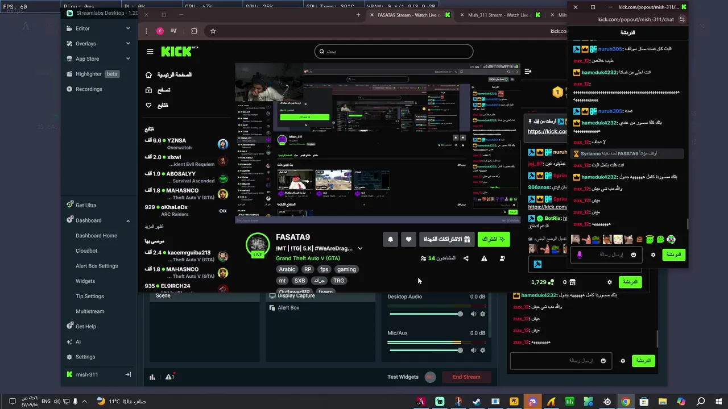The width and height of the screenshot is (728, 409).
Task: Click the settings gear in Streamlabs chat dock
Action: click(623, 361)
